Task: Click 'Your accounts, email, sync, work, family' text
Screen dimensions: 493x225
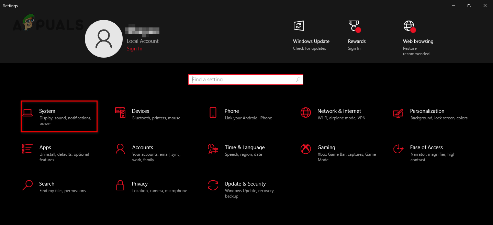Action: (156, 157)
